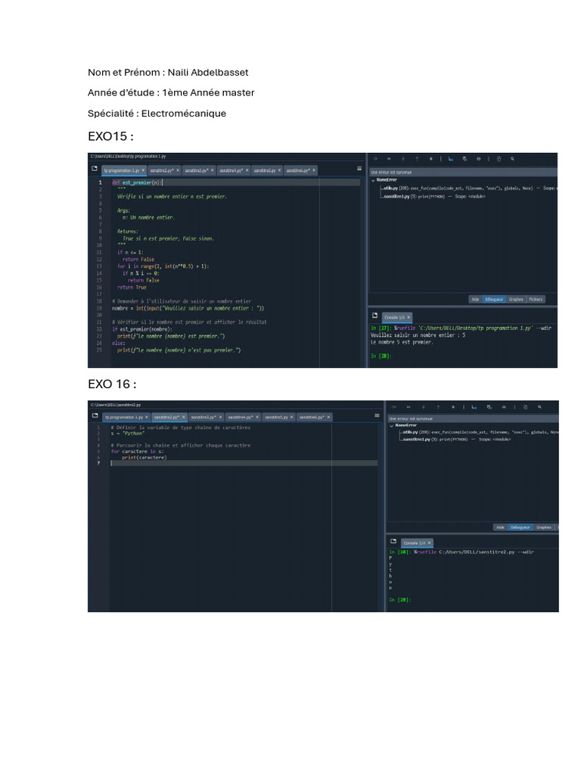
Task: Click console tabs browse icon in EXO 16 console
Action: (393, 541)
